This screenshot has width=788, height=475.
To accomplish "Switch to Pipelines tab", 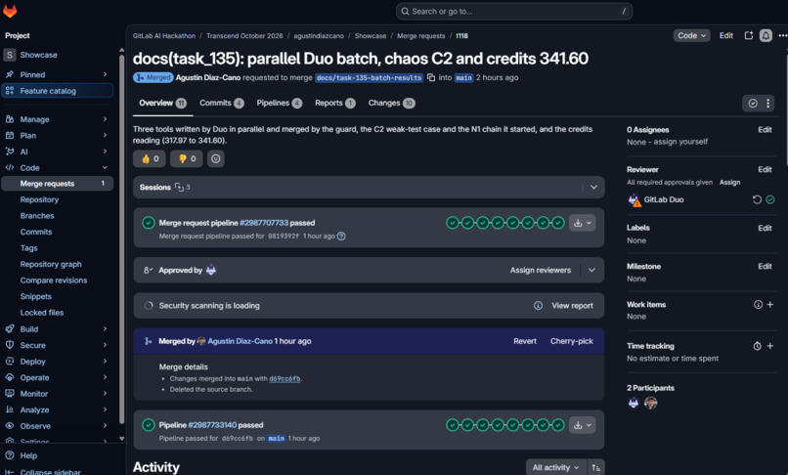I will (280, 103).
